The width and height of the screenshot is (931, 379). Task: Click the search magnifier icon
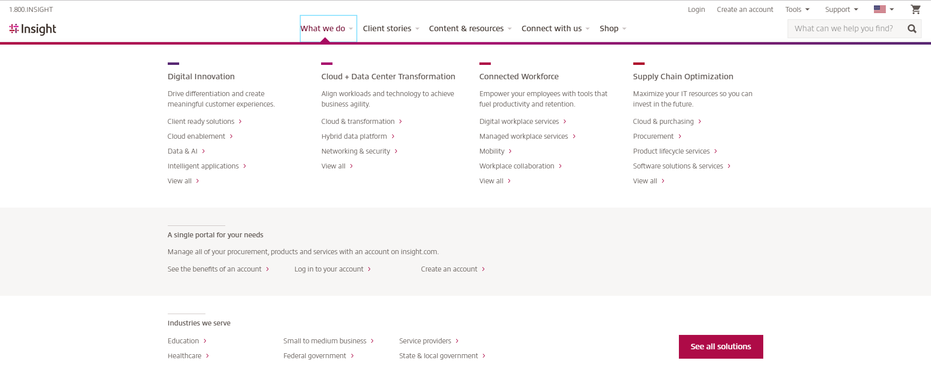912,29
